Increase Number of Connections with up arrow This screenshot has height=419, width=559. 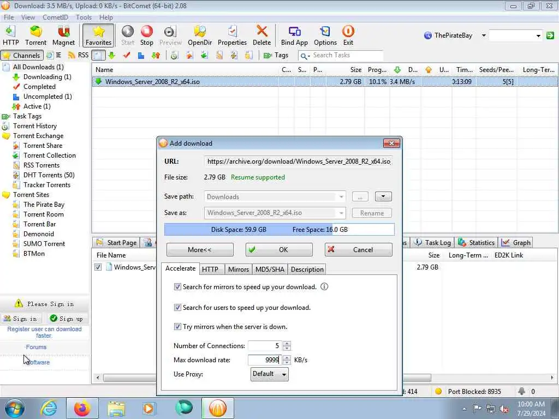point(287,344)
